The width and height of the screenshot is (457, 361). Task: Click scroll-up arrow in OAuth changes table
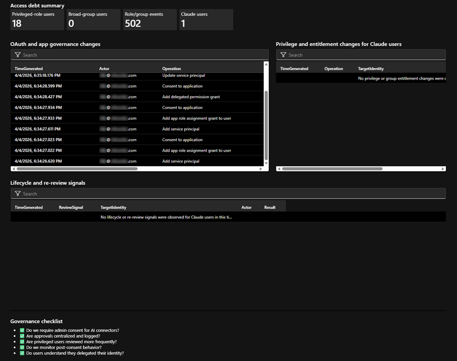(x=266, y=64)
